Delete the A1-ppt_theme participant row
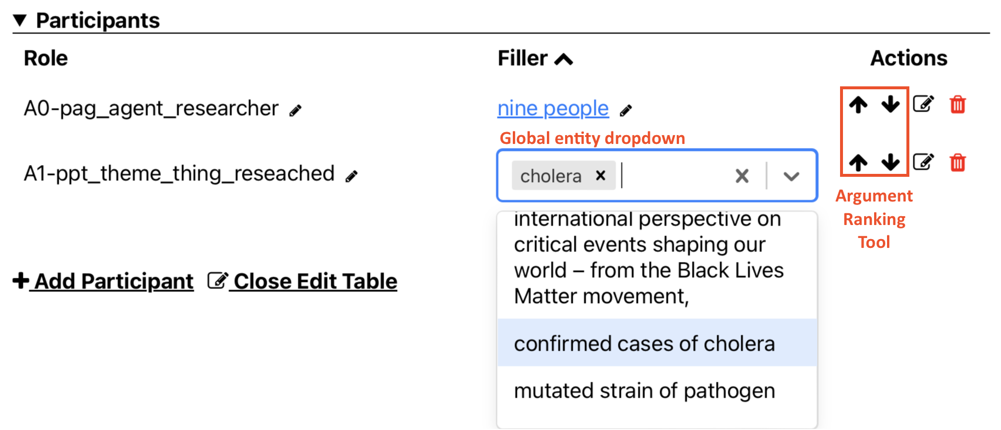The width and height of the screenshot is (1001, 430). [x=958, y=162]
